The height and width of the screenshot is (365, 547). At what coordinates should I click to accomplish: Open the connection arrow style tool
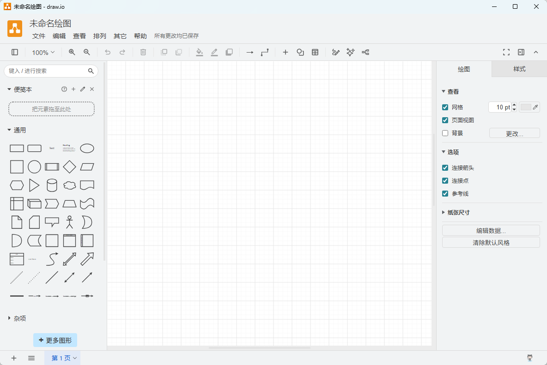click(x=250, y=52)
